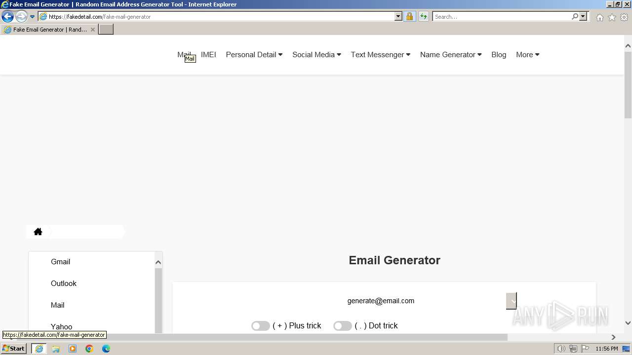This screenshot has height=355, width=632.
Task: Toggle the ( . ) Dot trick switch
Action: tap(342, 326)
